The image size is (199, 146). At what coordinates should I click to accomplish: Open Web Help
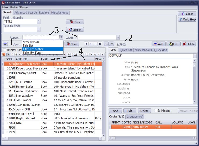(x=187, y=19)
